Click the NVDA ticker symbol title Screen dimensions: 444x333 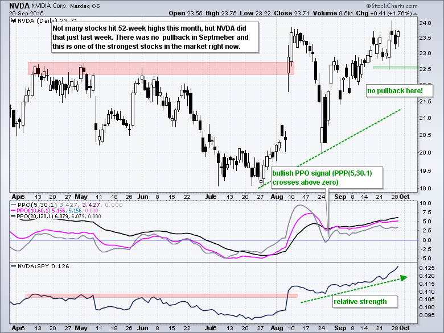pos(19,6)
